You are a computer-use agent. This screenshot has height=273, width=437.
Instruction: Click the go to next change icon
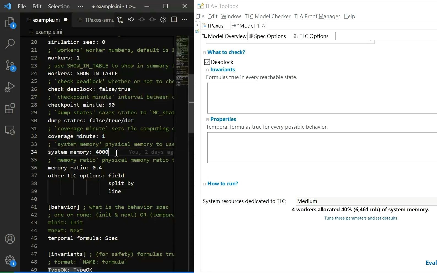tap(153, 20)
